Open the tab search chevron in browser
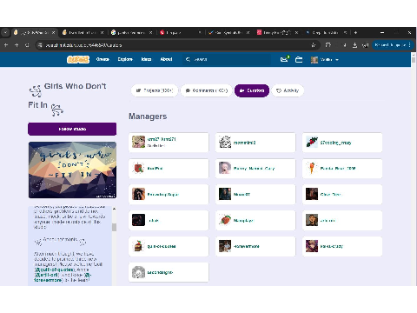The width and height of the screenshot is (417, 313). 5,32
